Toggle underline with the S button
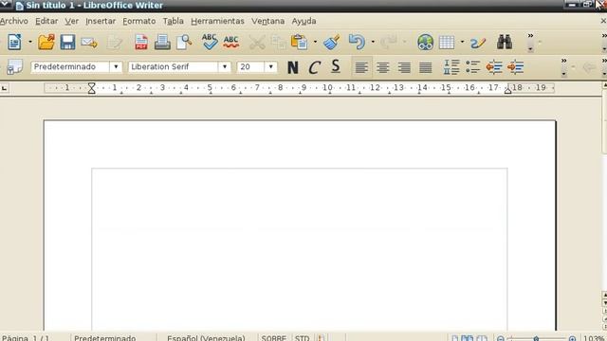This screenshot has width=607, height=341. pyautogui.click(x=336, y=67)
